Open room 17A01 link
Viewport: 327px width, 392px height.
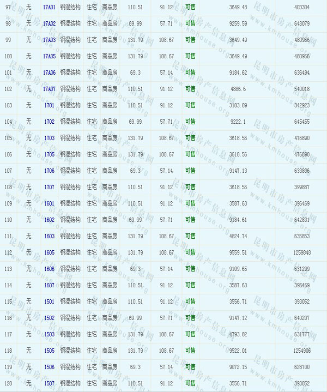49,8
